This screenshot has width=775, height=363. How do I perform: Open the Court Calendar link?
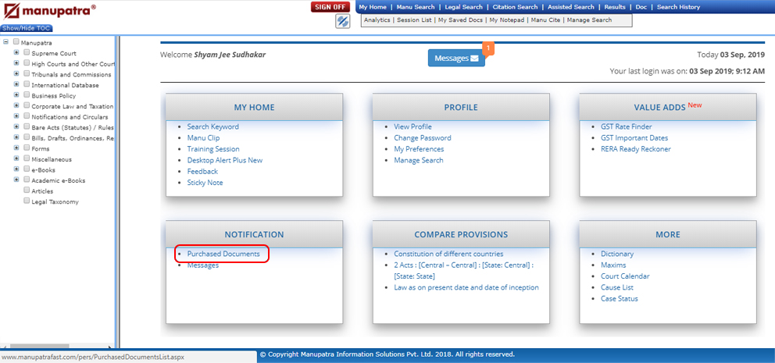(x=625, y=276)
